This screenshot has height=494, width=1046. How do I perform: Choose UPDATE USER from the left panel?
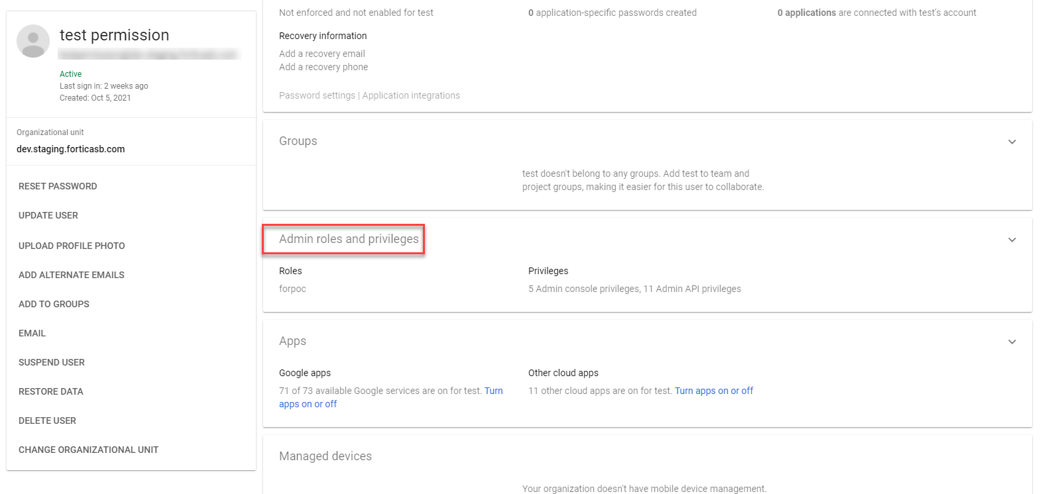click(48, 215)
